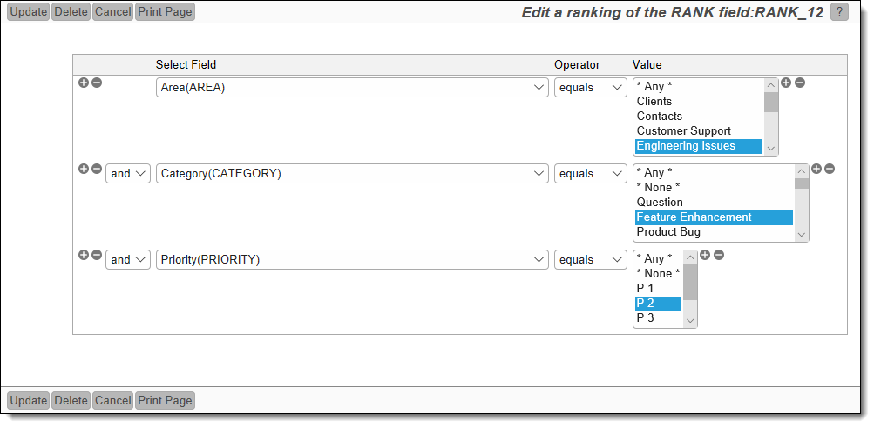Open the 'and' connector dropdown for Priority row
Screen dimensions: 874x427
[128, 260]
